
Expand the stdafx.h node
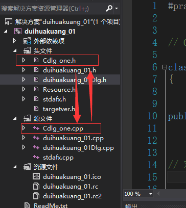[x=24, y=99]
